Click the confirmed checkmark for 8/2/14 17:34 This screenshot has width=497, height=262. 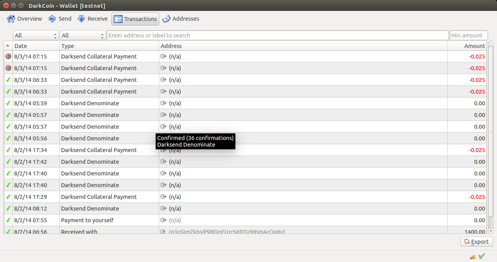click(x=8, y=150)
